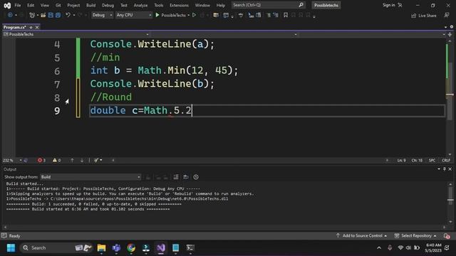Image resolution: width=456 pixels, height=256 pixels.
Task: Toggle word wrap in Output panel
Action: click(x=186, y=177)
